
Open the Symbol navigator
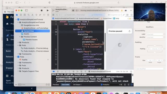25,15
